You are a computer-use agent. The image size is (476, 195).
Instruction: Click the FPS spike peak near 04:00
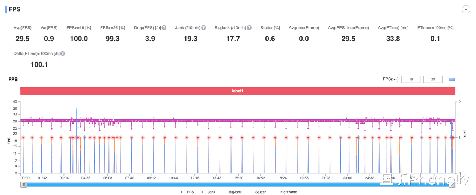pos(77,109)
